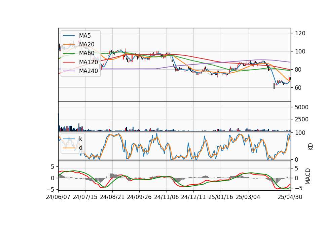Viewport: 323px width, 232px height.
Task: Click the 24/12/11 date axis label
Action: tap(193, 197)
